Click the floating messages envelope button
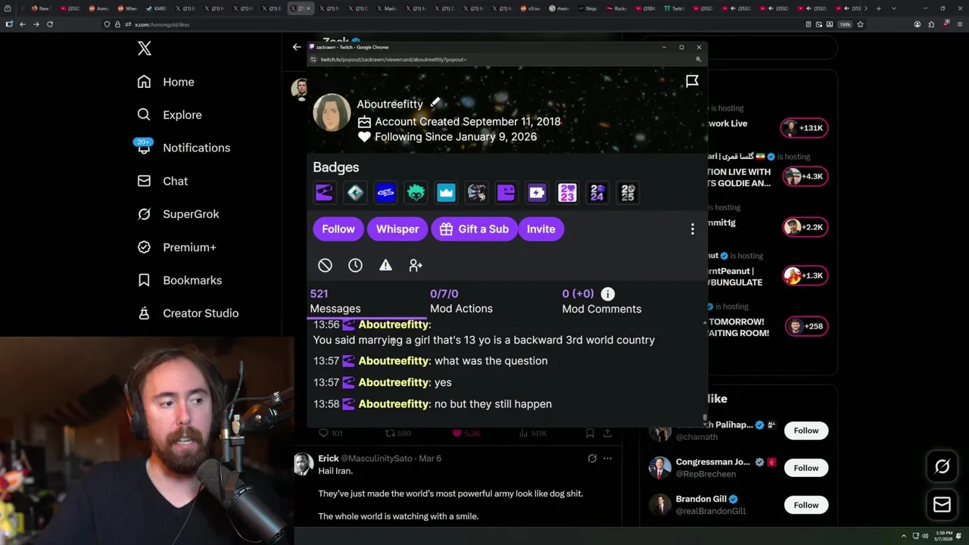Screen dimensions: 969x545 coord(942,503)
